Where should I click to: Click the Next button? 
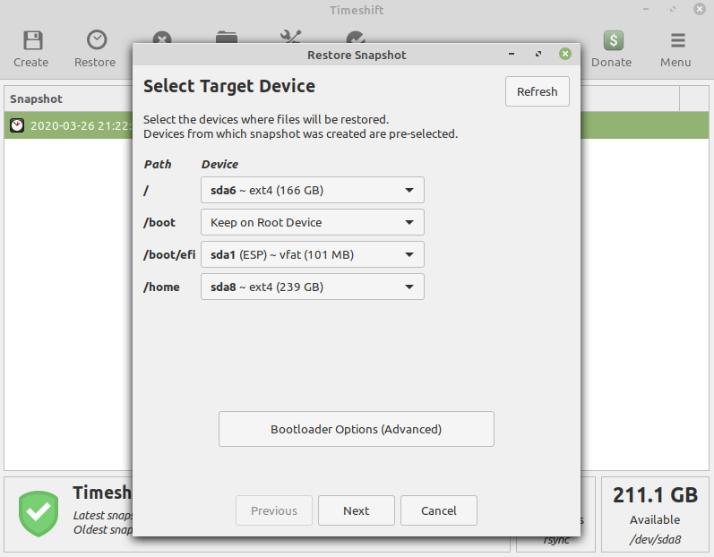[x=356, y=510]
